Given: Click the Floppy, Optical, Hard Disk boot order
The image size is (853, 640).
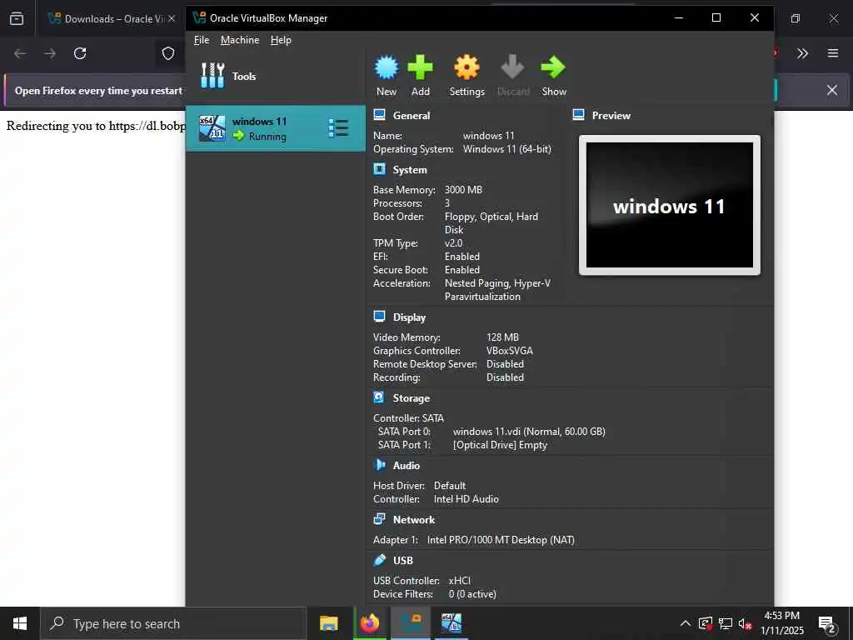Looking at the screenshot, I should 491,223.
